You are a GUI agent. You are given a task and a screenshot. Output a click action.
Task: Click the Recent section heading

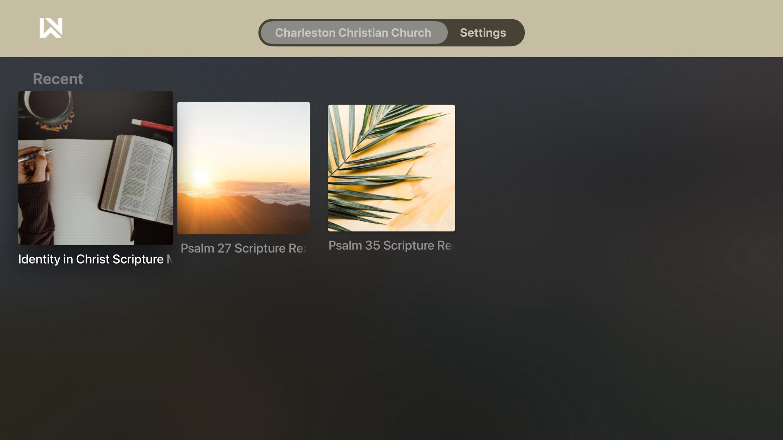(x=58, y=79)
